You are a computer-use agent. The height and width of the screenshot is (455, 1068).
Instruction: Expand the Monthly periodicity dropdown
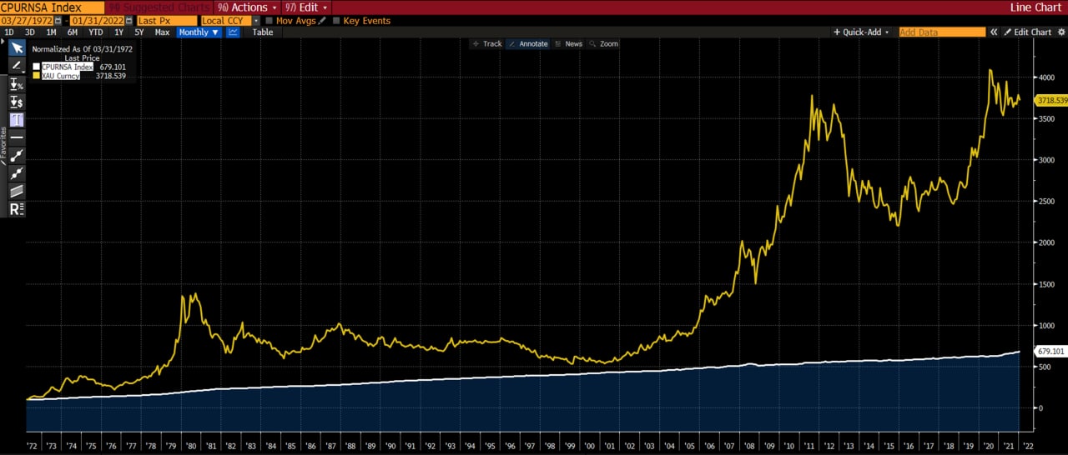coord(199,32)
